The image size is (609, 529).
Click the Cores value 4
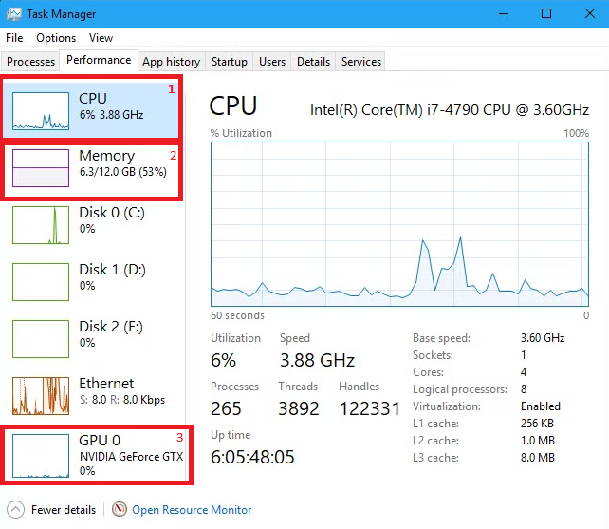click(524, 372)
